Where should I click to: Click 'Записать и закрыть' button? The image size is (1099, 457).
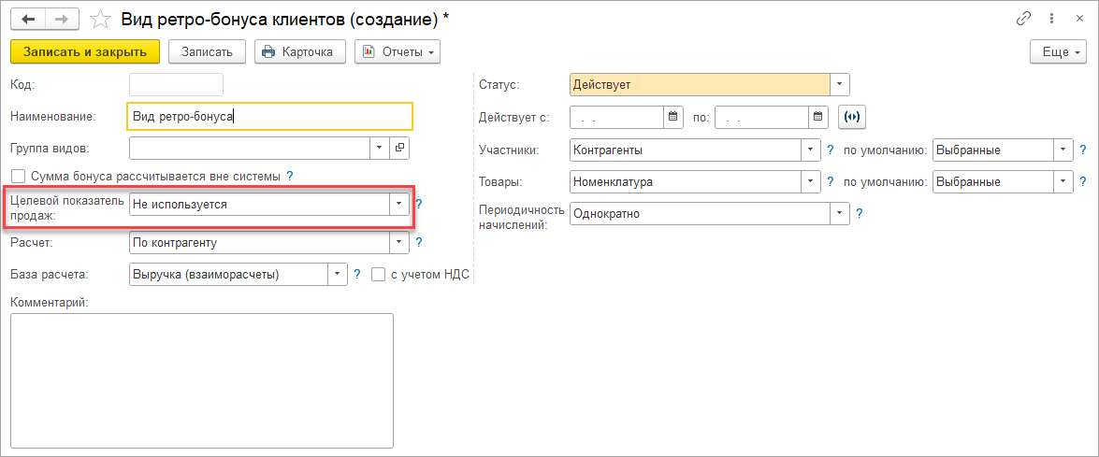85,52
